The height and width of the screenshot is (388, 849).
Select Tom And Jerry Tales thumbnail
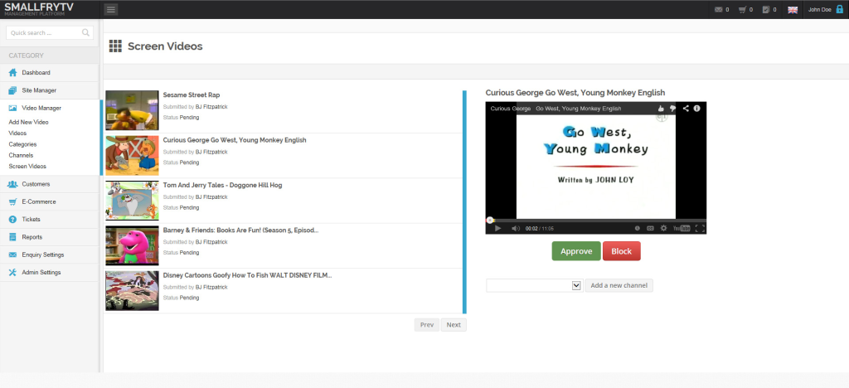click(x=132, y=201)
